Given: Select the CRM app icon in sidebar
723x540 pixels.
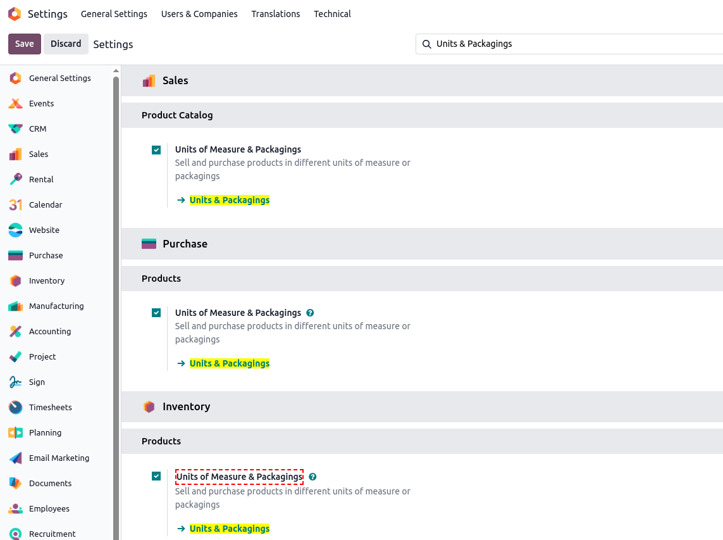Looking at the screenshot, I should [x=15, y=129].
